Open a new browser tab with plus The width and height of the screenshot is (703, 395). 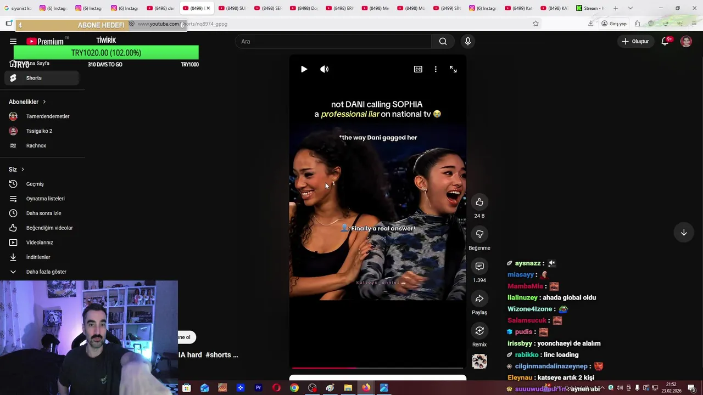616,8
